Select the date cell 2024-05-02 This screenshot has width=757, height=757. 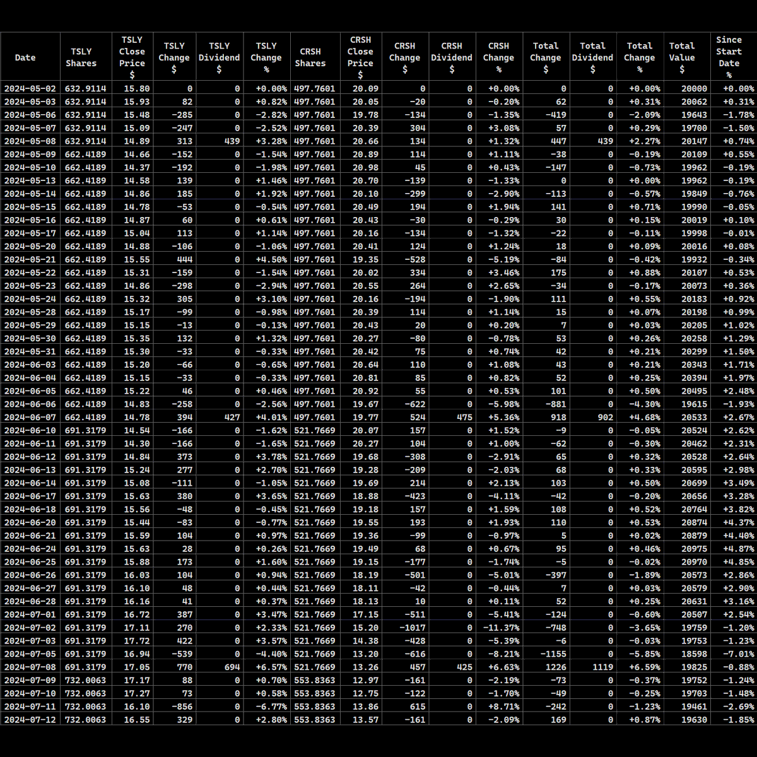click(x=30, y=89)
